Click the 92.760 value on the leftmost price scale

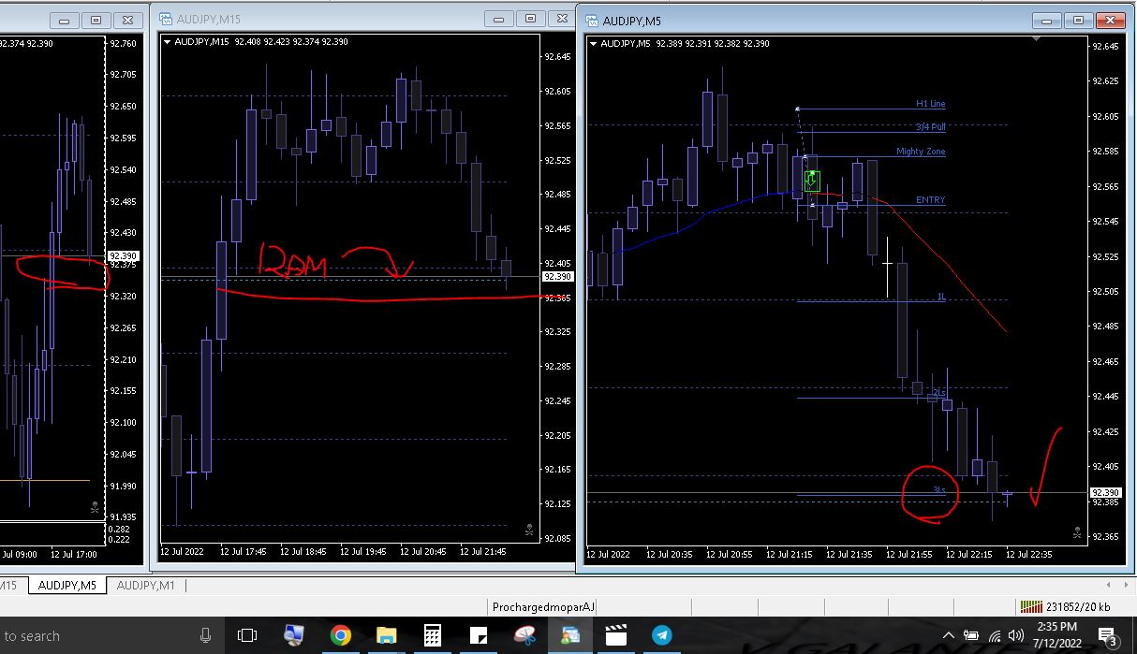123,43
